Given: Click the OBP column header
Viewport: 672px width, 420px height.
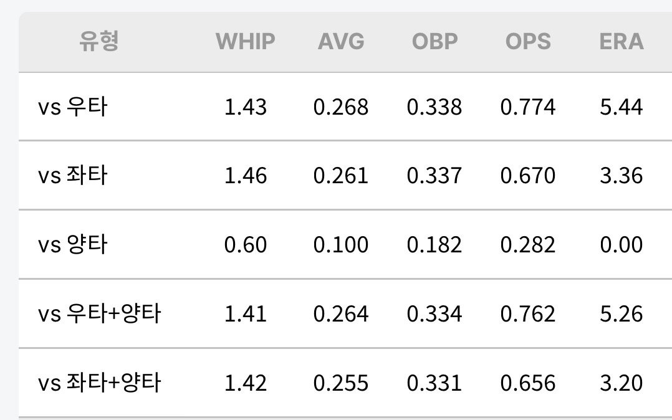Looking at the screenshot, I should (434, 42).
